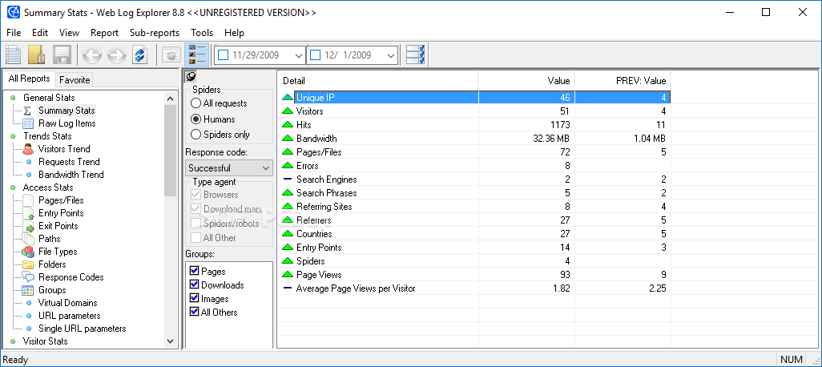Click the Pages/Files blank page icon
This screenshot has width=822, height=367.
(29, 200)
